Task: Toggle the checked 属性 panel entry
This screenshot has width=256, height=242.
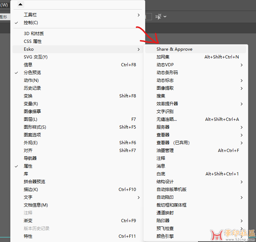Action: pos(78,166)
